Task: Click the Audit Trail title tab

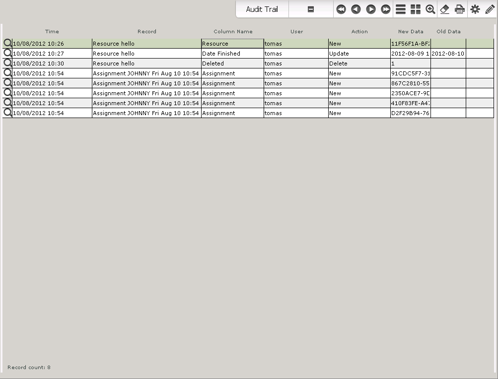Action: point(262,9)
